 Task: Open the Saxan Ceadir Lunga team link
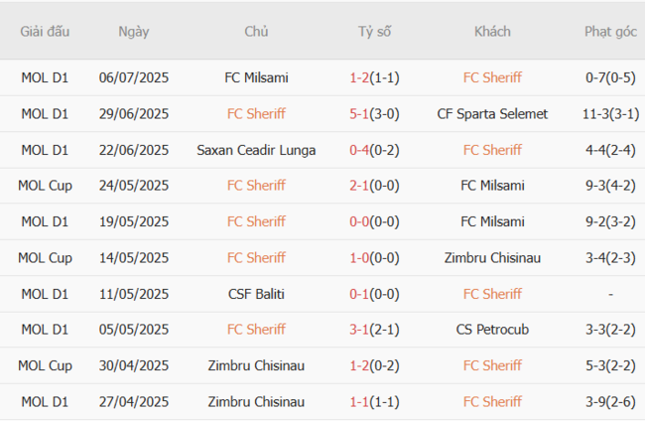pyautogui.click(x=256, y=150)
